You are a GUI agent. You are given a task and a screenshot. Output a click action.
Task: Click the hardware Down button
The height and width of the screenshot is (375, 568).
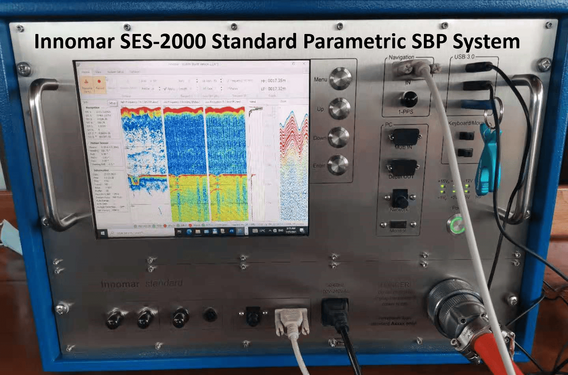(339, 137)
